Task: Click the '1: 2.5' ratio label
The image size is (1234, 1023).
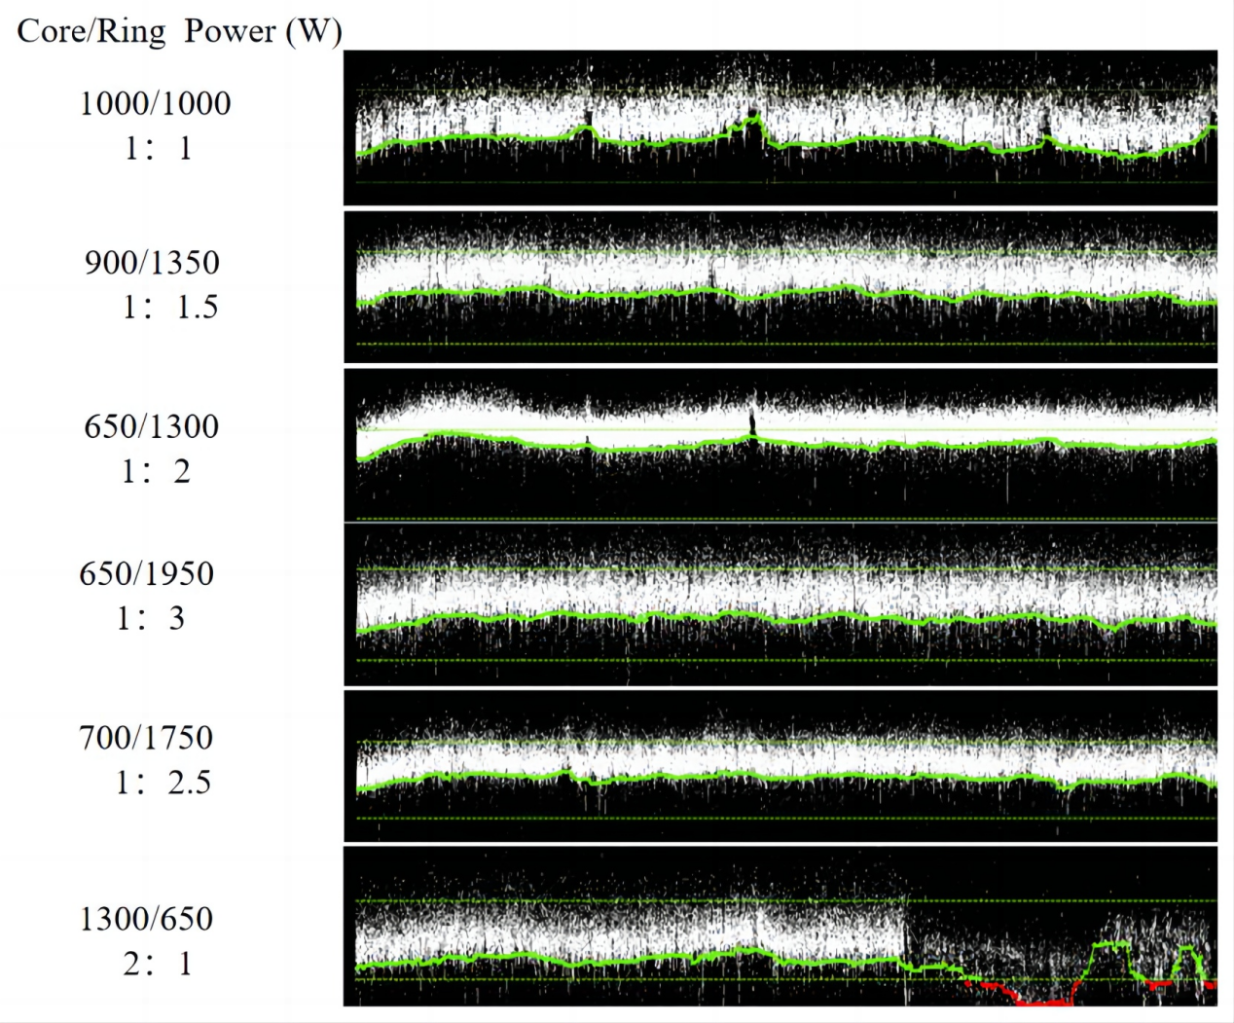Action: pos(163,783)
